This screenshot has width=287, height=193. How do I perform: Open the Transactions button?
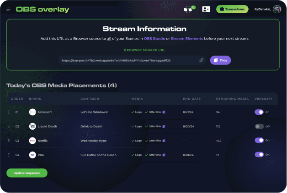click(x=232, y=9)
